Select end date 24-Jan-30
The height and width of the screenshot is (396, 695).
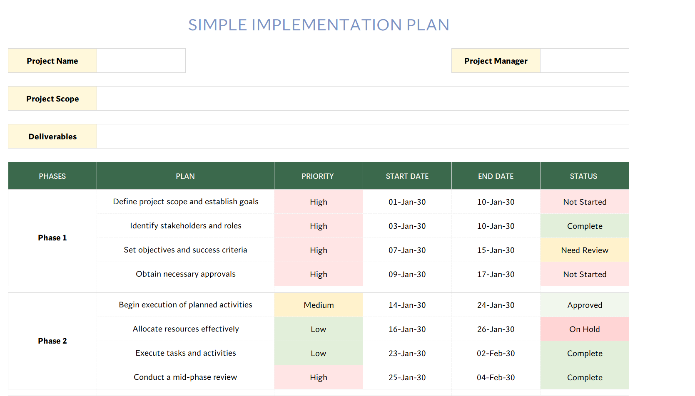click(496, 305)
